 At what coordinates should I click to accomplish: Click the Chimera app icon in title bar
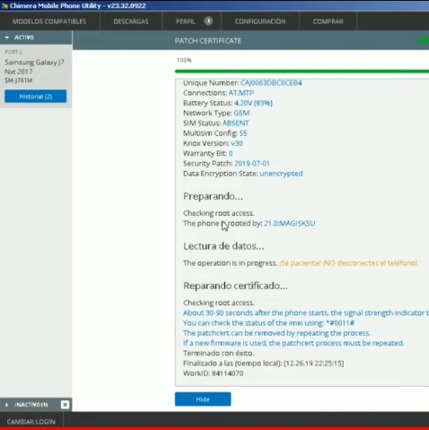[5, 6]
